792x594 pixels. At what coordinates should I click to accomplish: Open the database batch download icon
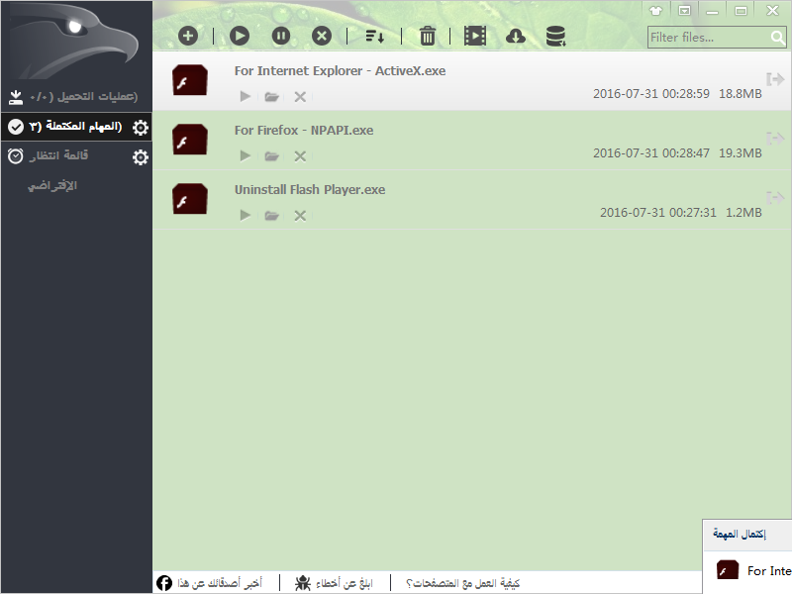(x=555, y=37)
